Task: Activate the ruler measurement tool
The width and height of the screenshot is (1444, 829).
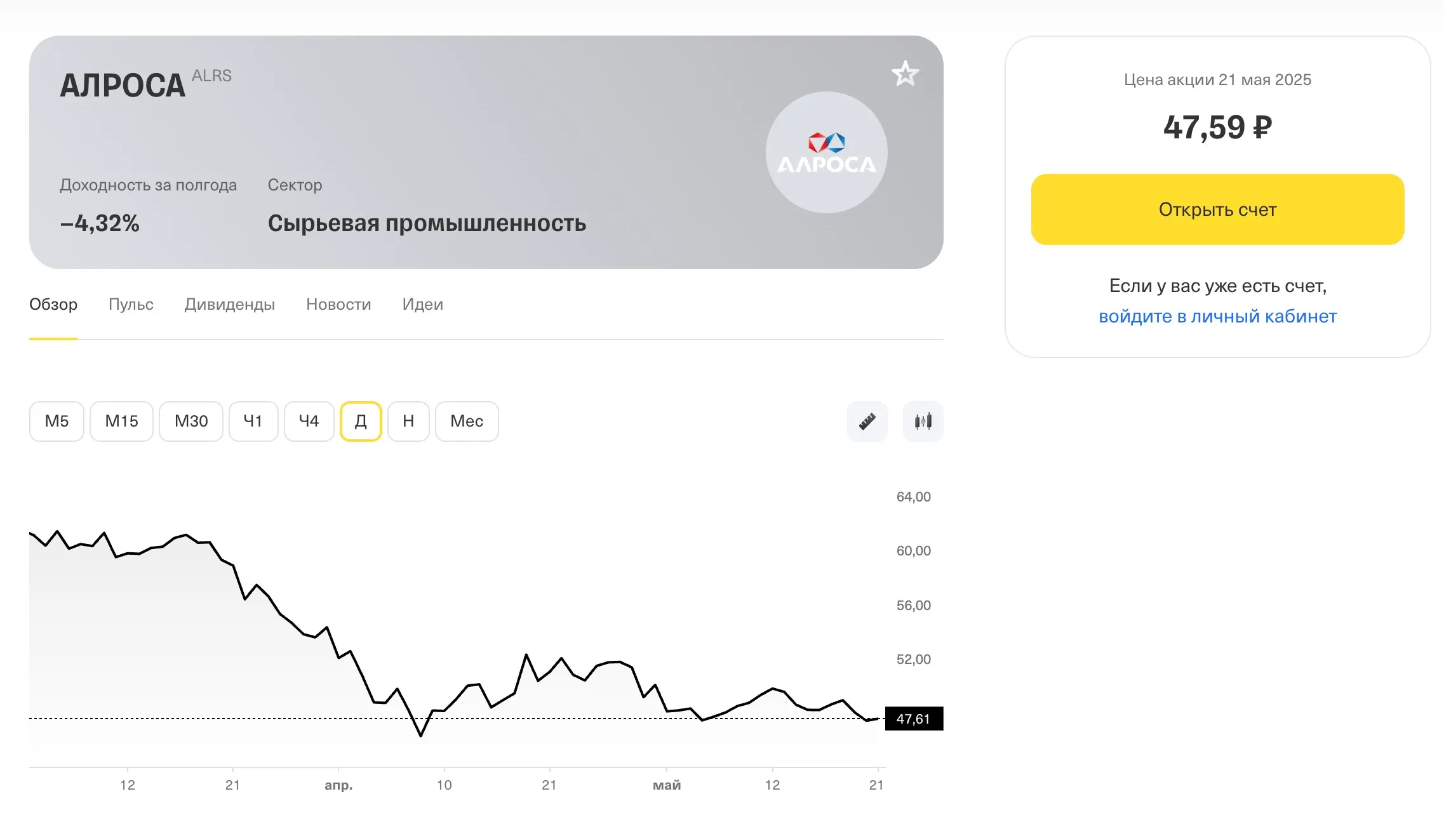Action: tap(867, 421)
